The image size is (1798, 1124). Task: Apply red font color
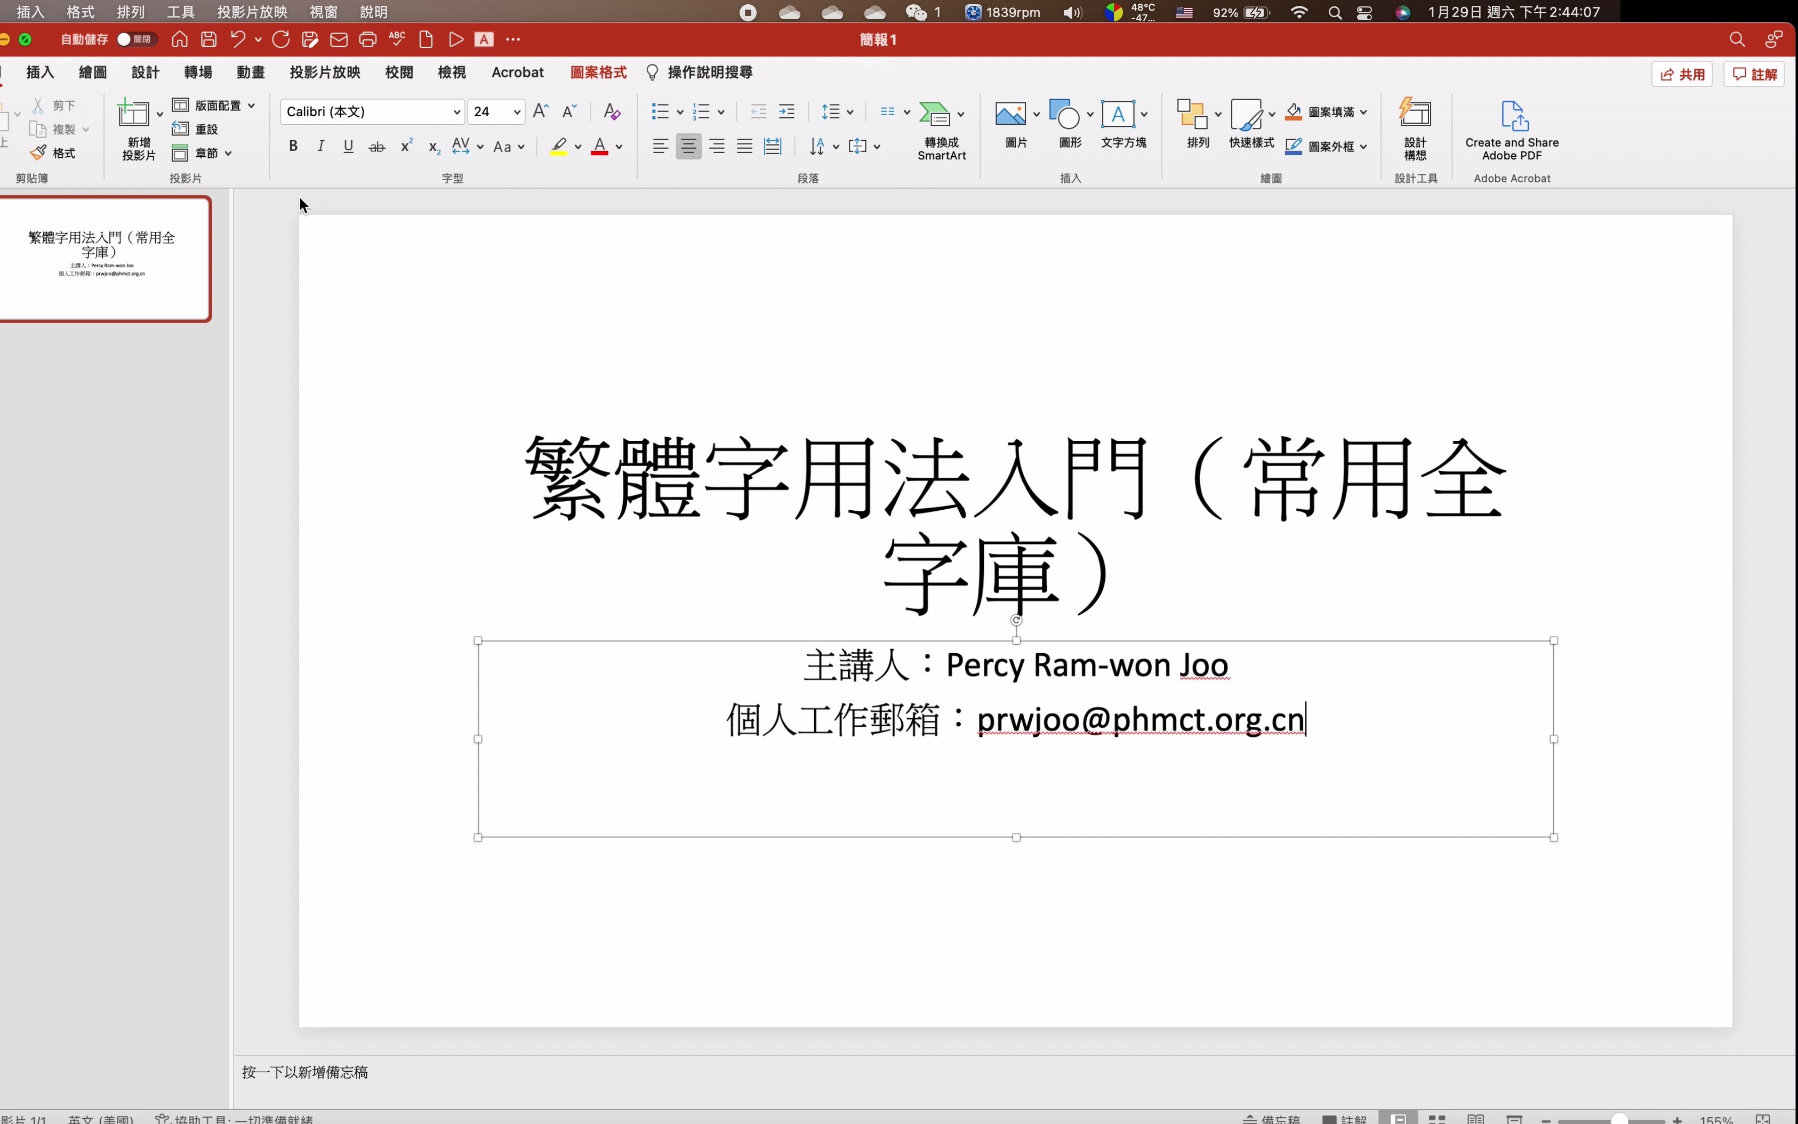pyautogui.click(x=600, y=147)
